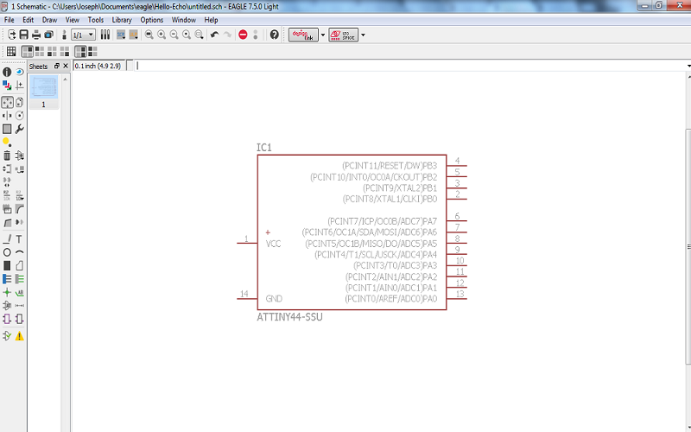Viewport: 691px width, 432px height.
Task: Select the Name tool
Action: (x=7, y=195)
